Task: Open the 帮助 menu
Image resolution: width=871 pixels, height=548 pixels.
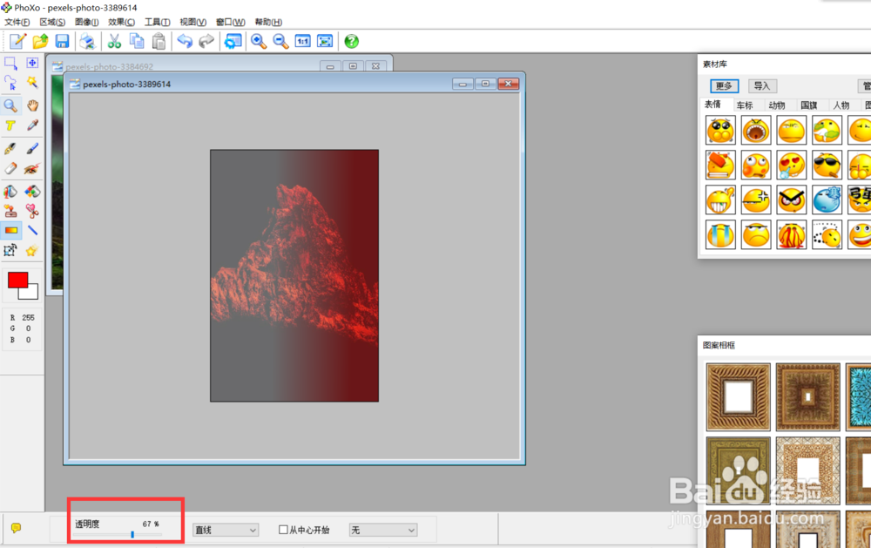Action: (268, 23)
